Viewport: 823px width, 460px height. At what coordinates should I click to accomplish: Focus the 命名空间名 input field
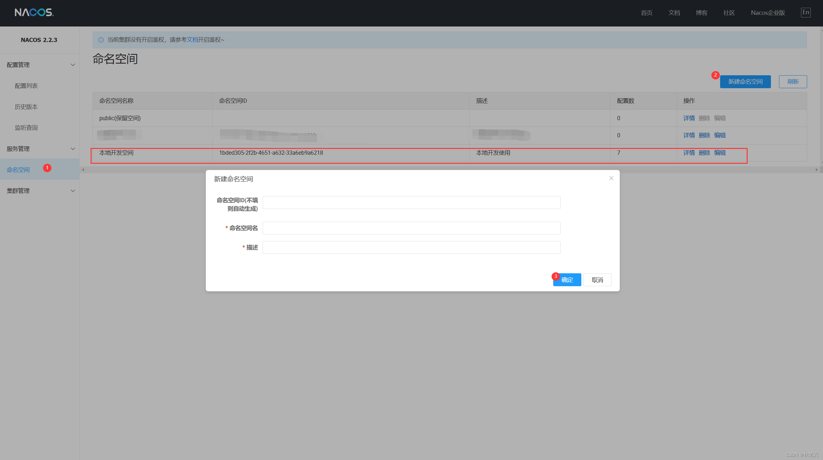(x=411, y=228)
